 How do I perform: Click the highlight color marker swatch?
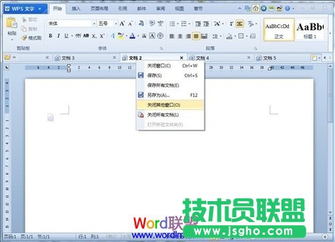121,36
